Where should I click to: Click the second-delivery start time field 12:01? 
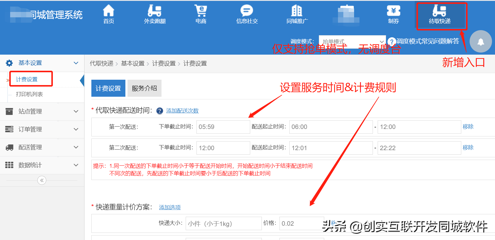tap(331, 148)
